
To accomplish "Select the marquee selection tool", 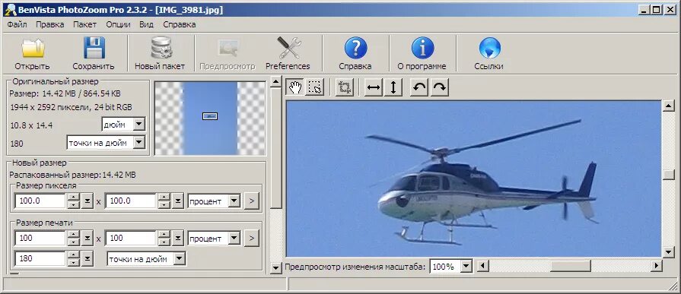I will pos(314,87).
